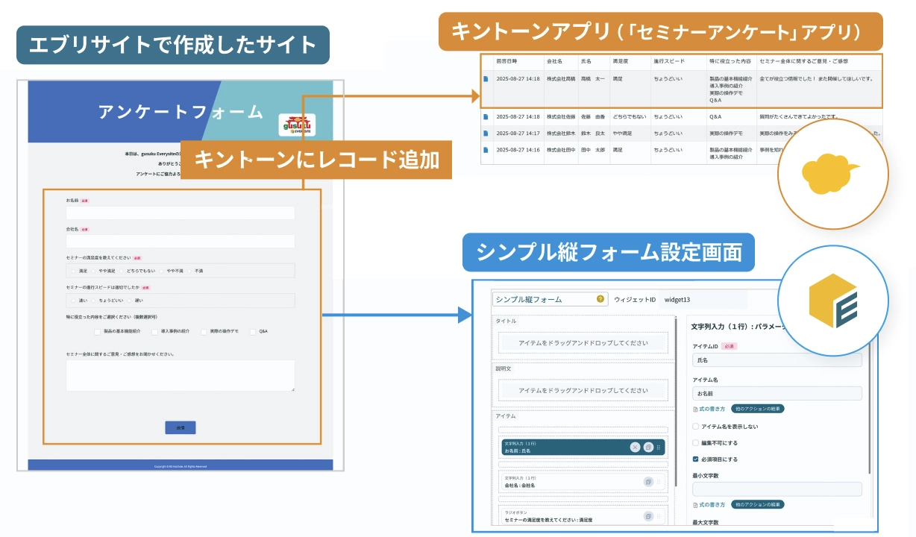The height and width of the screenshot is (537, 916).
Task: Click the ご意見・ご感想 textarea
Action: tap(181, 375)
